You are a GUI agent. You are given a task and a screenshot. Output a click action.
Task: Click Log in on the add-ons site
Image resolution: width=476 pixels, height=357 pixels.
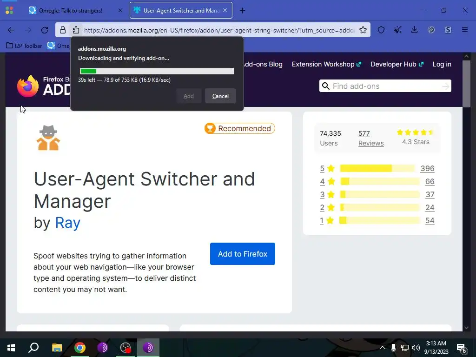(x=442, y=64)
